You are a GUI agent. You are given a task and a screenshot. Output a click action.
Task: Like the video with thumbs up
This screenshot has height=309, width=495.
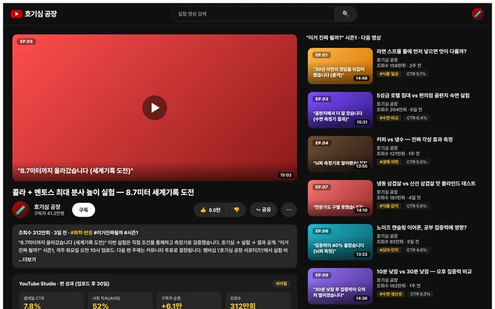[x=210, y=210]
